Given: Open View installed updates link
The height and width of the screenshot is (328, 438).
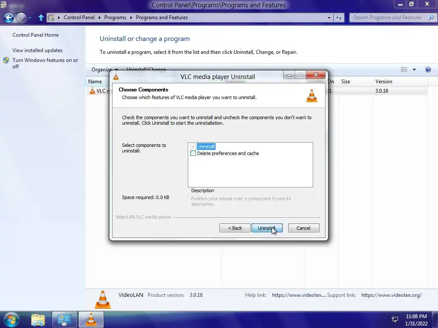Looking at the screenshot, I should pos(38,50).
